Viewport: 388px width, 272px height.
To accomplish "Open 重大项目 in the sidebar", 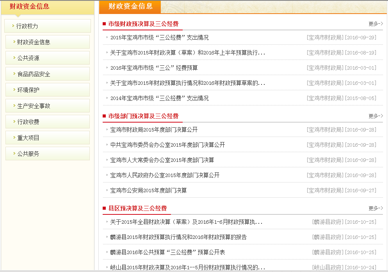I will (28, 138).
